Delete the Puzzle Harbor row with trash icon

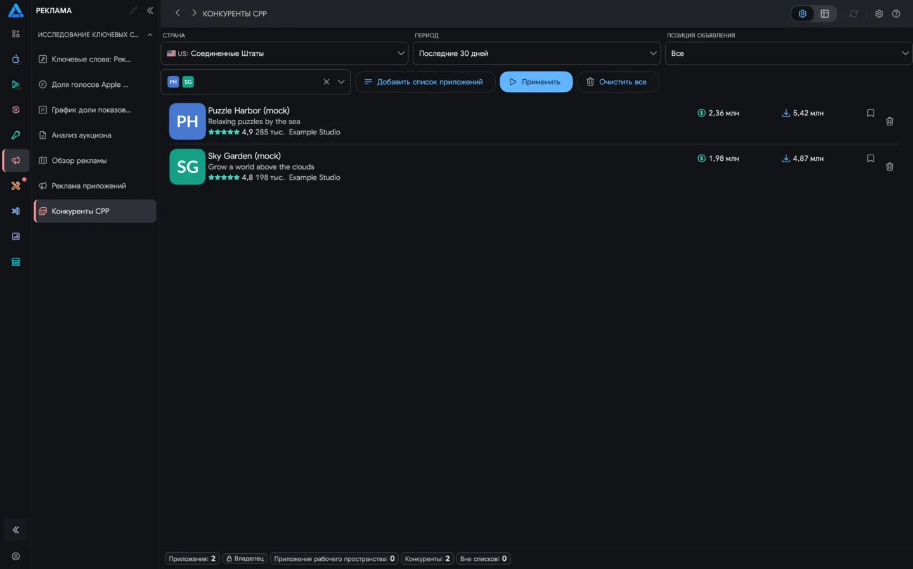point(890,121)
